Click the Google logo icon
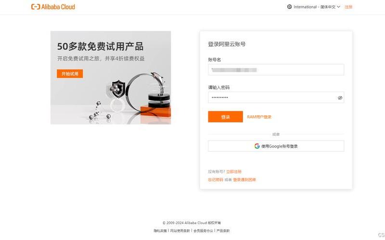385x240 pixels. (257, 146)
